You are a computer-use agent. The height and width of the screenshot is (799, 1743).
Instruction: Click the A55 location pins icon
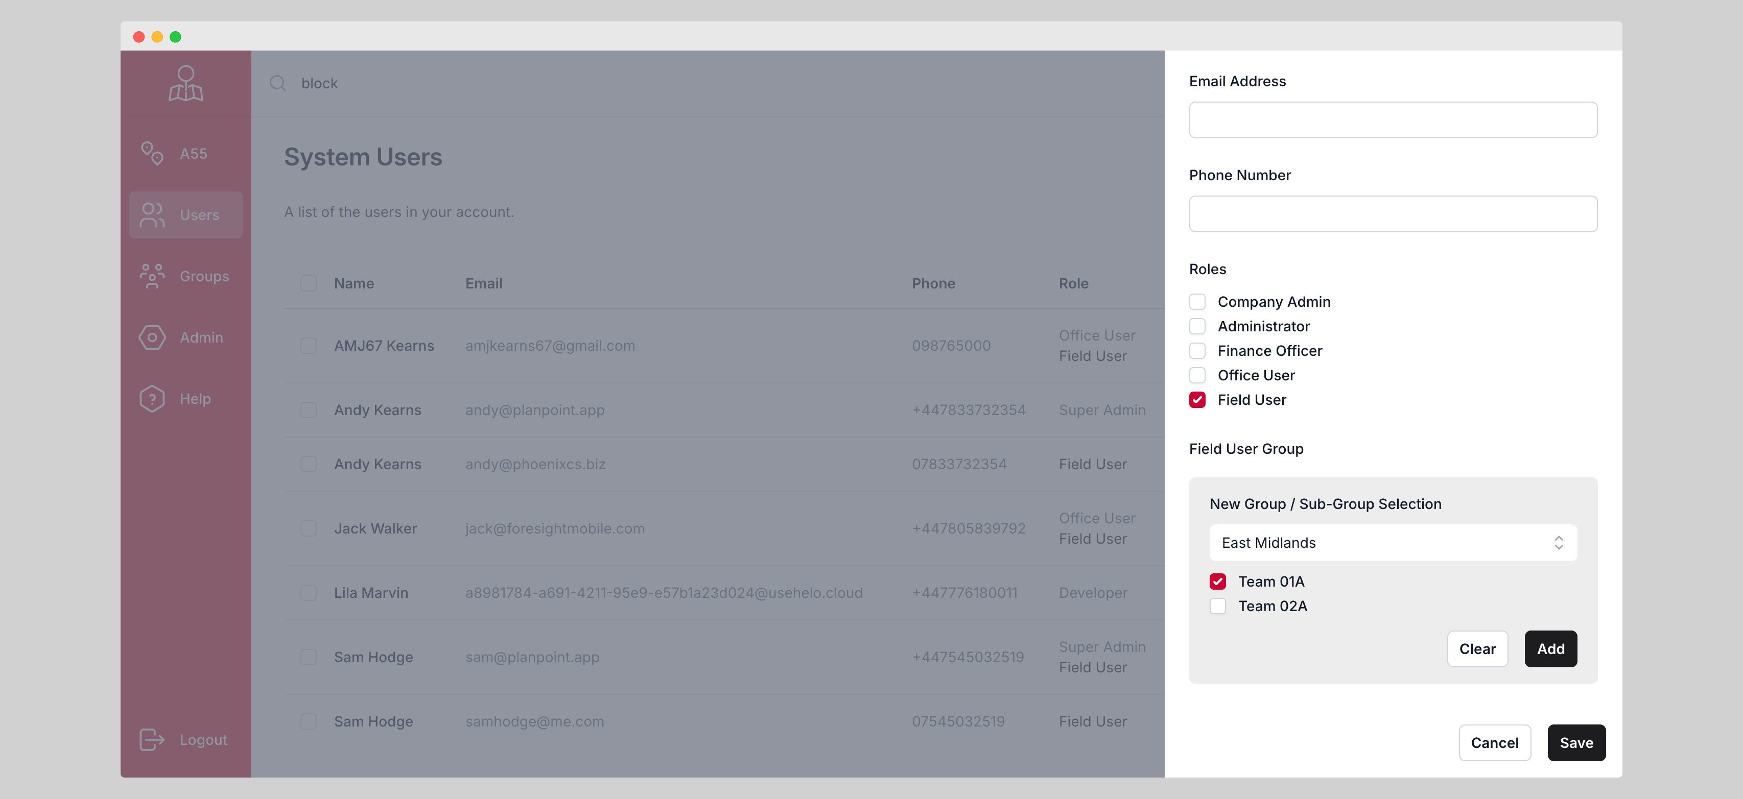point(152,154)
